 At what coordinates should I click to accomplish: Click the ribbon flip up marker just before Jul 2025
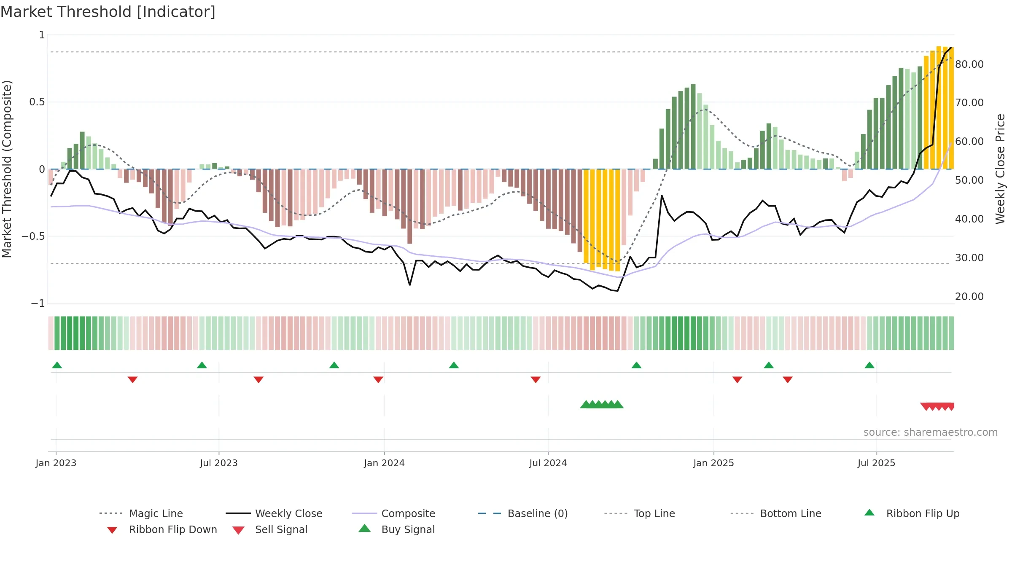pyautogui.click(x=869, y=365)
